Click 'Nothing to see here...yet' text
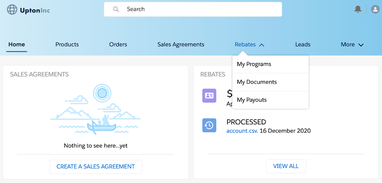 (x=96, y=146)
